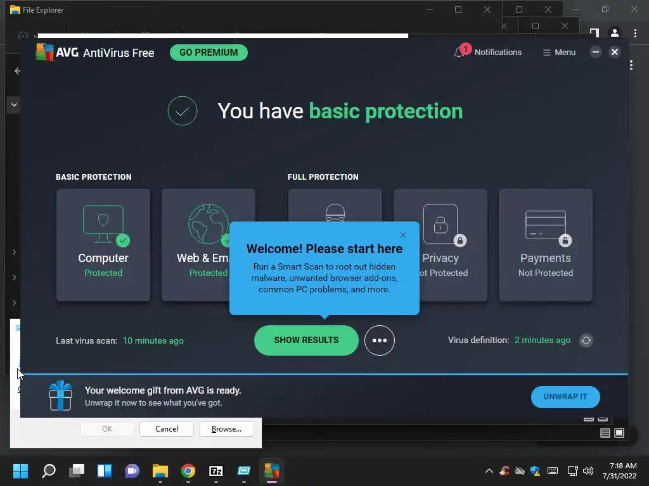Click the GO PREMIUM button

click(209, 53)
